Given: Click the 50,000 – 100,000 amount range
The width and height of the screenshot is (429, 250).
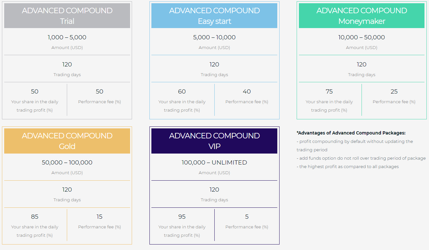Looking at the screenshot, I should click(67, 163).
